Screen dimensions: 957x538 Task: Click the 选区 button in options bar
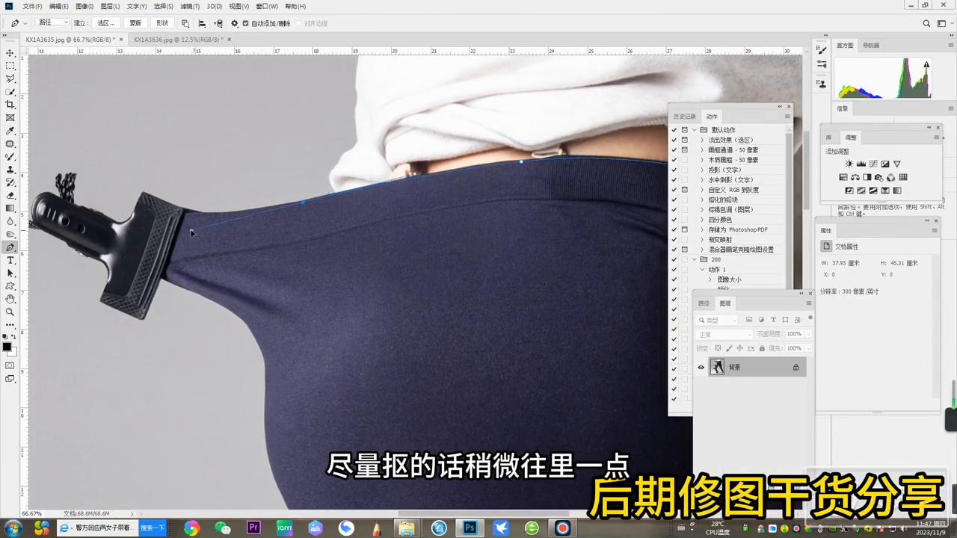(105, 23)
